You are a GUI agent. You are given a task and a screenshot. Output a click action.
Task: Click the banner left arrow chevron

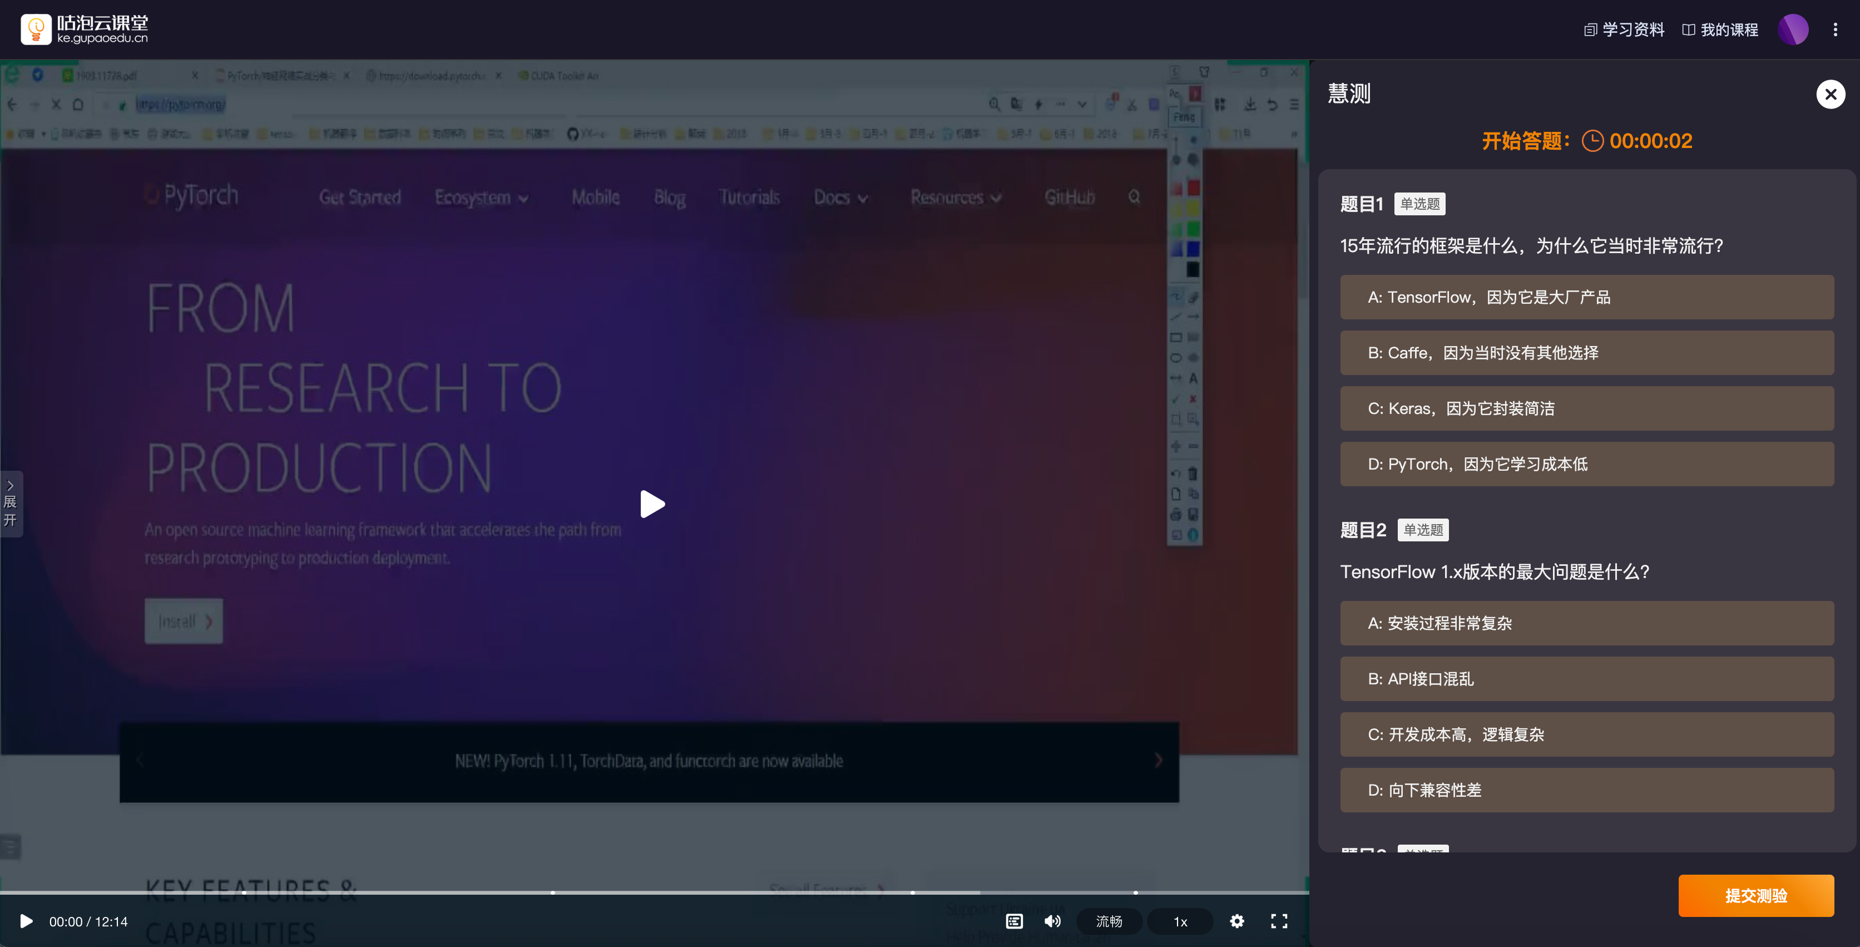point(140,760)
